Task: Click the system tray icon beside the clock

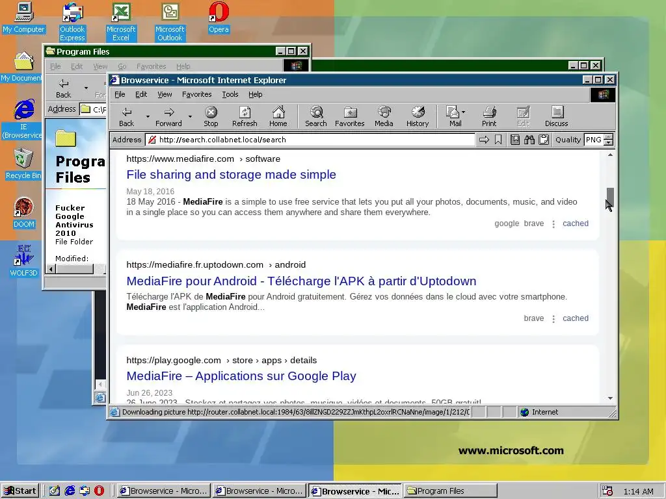Action: tap(608, 491)
